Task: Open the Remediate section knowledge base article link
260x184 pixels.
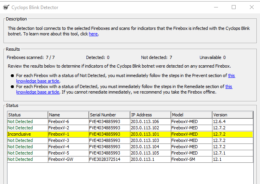Action: [229, 86]
